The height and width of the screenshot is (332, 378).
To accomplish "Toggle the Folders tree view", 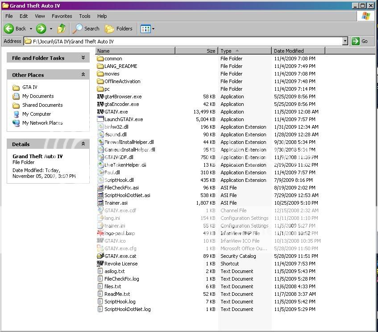I will coord(119,28).
